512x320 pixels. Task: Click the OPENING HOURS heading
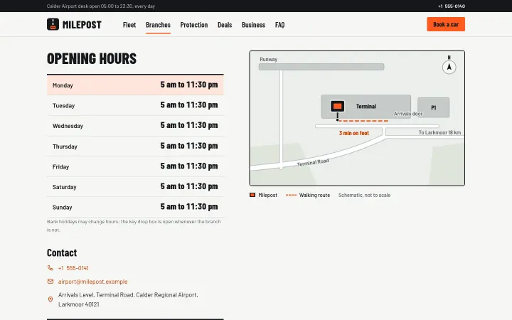pos(92,58)
